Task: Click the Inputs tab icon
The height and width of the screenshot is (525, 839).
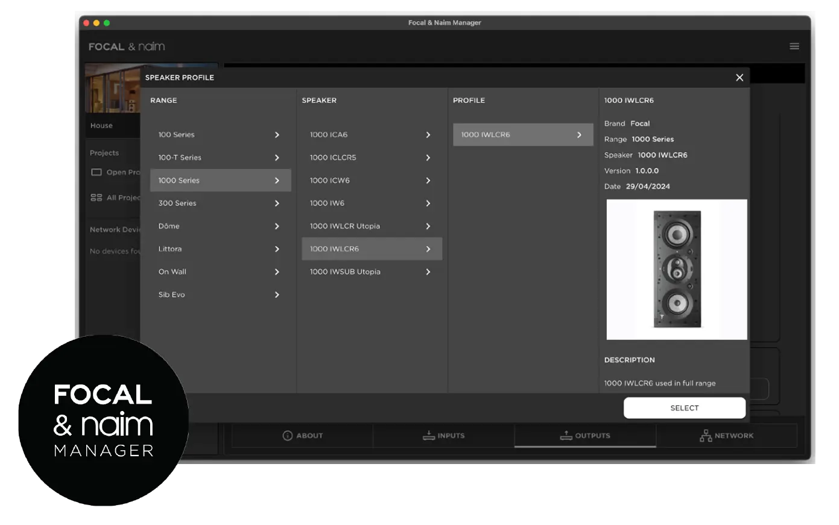Action: coord(429,435)
